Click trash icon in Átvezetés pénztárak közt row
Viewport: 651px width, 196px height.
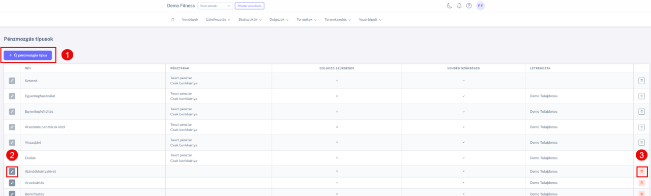(641, 127)
